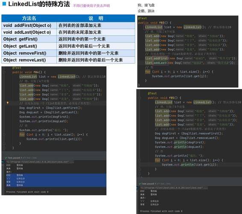Viewport: 242px width, 214px height.
Task: Click the description 返回列表中的最后一个元素
Action: pos(84,46)
